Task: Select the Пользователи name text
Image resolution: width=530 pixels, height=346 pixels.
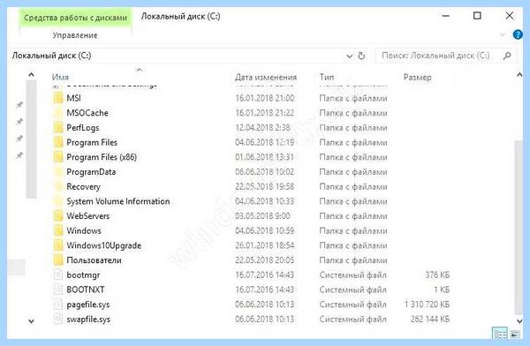Action: (x=94, y=260)
